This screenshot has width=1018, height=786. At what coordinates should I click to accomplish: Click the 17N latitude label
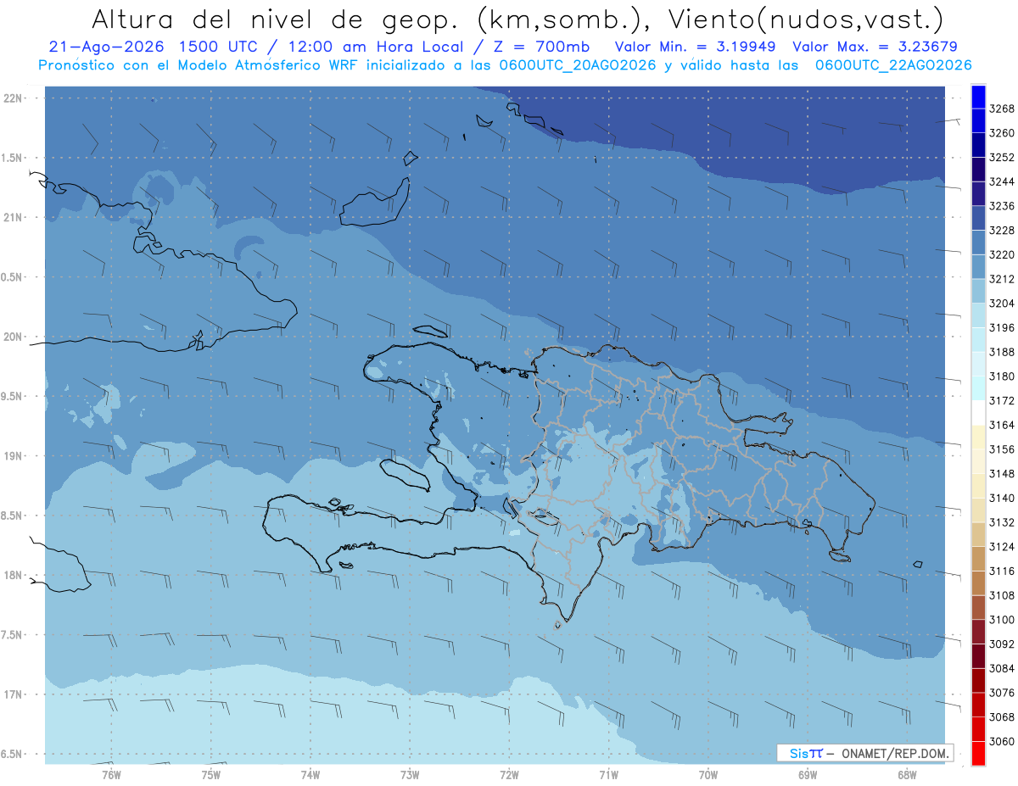point(14,694)
